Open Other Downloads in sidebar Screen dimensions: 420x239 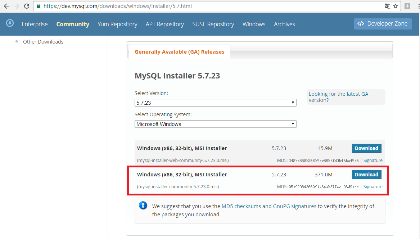43,42
